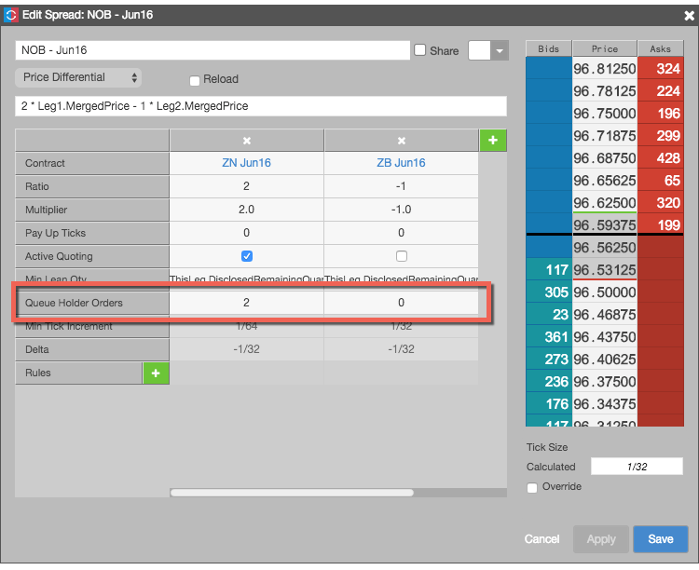The width and height of the screenshot is (699, 570).
Task: Add a new leg with green plus
Action: coord(493,140)
